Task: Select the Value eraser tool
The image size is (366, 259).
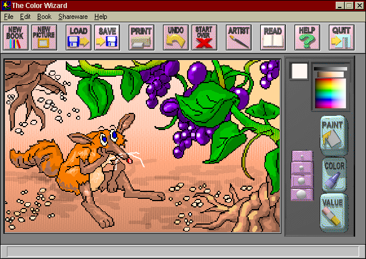Action: point(334,213)
